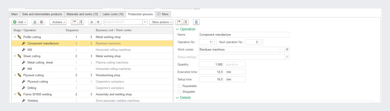Click stage icon of Profile cutting row
The width and height of the screenshot is (390, 111).
point(19,37)
